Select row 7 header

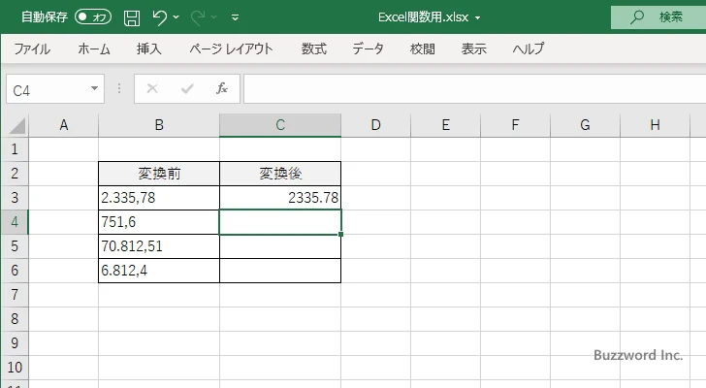15,295
